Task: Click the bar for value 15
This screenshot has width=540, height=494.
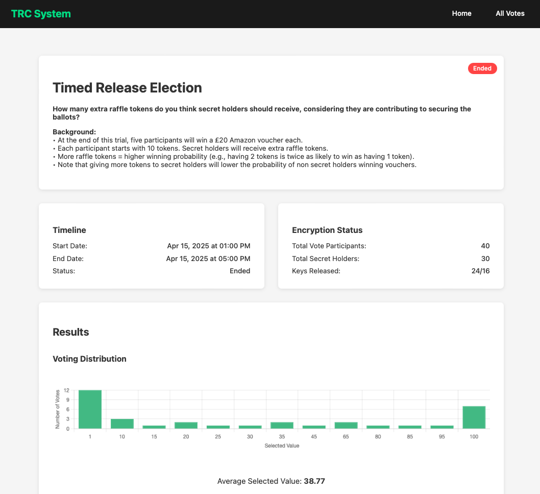Action: (x=154, y=427)
